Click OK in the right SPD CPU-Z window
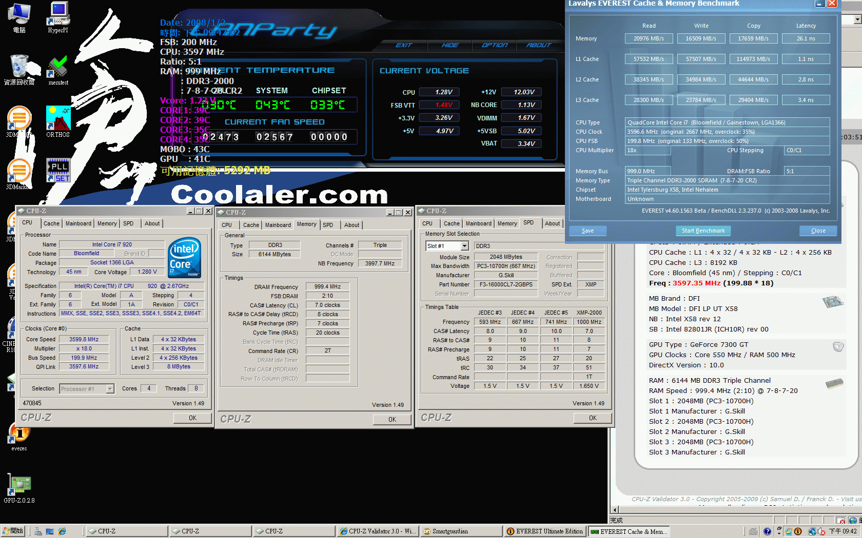The image size is (862, 538). (x=593, y=418)
